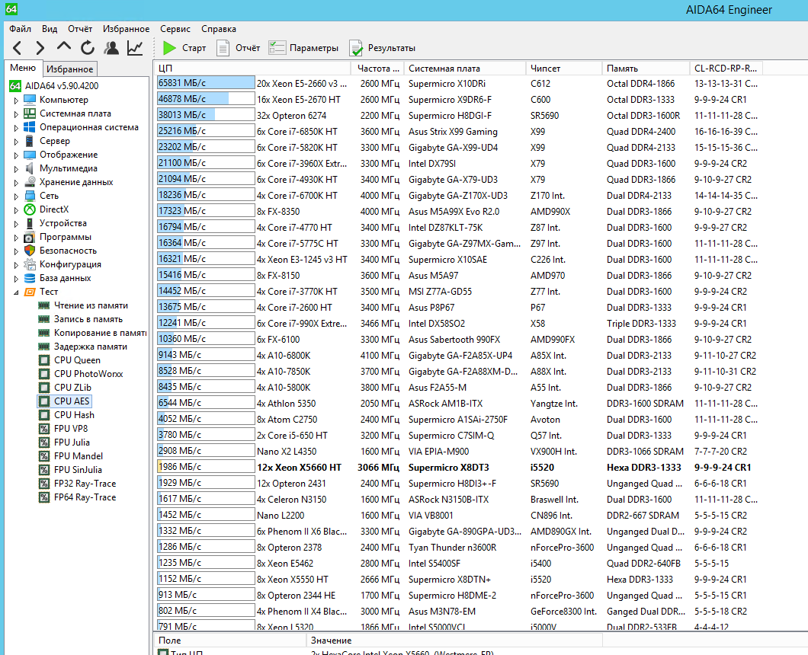Select the База данных icon
Viewport: 808px width, 655px height.
[30, 278]
